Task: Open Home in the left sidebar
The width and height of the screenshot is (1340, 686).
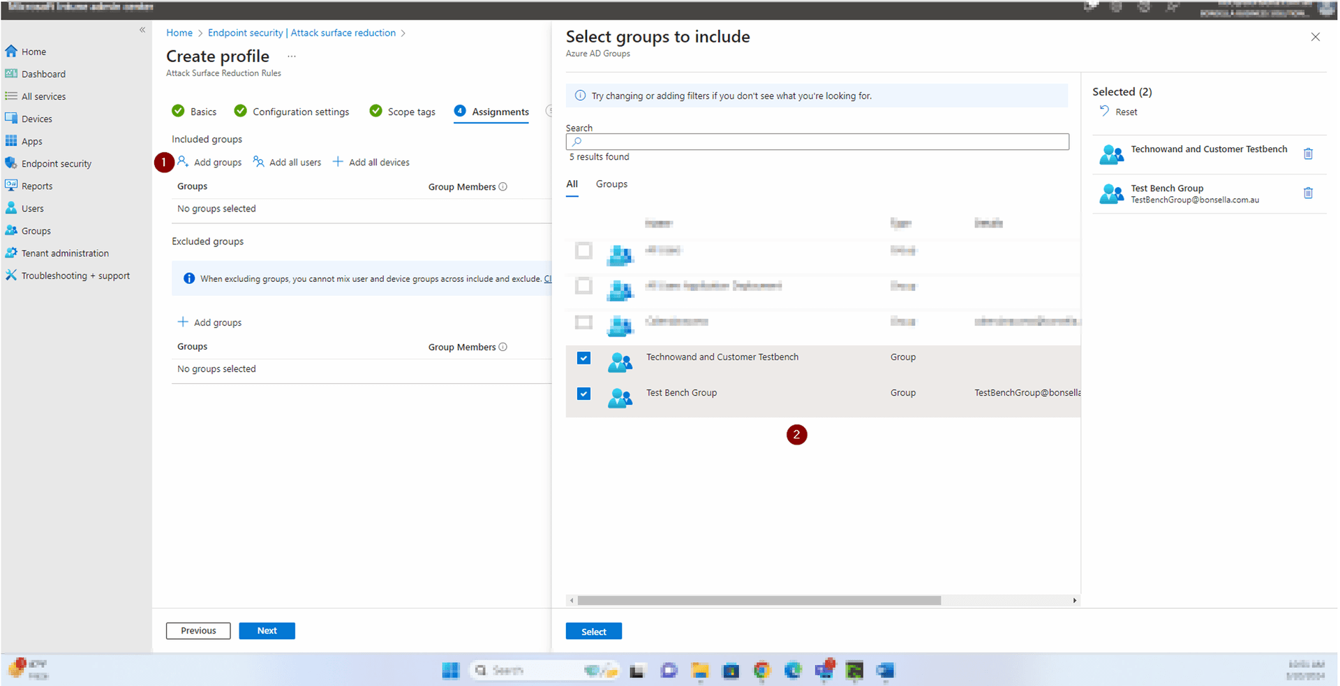Action: point(33,52)
